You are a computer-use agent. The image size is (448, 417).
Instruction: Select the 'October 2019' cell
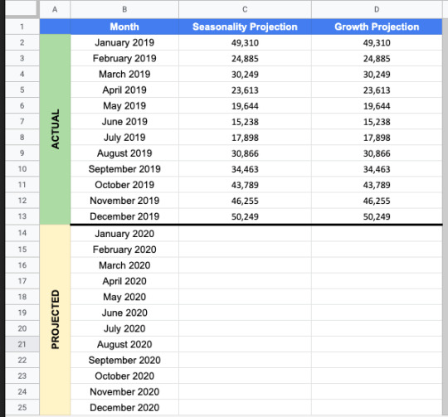click(124, 185)
